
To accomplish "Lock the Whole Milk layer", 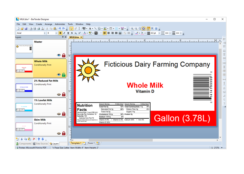I will pos(64,75).
